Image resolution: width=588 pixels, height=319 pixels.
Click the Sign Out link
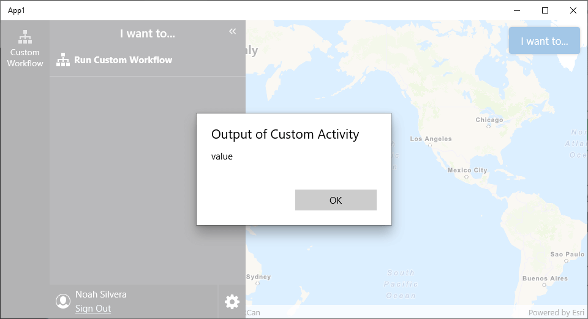(x=93, y=309)
